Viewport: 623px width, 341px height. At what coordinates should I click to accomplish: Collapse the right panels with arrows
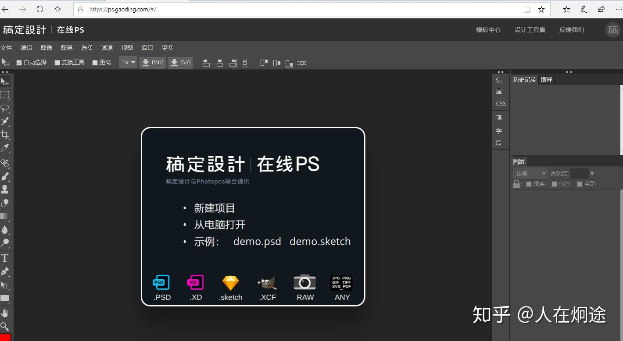[569, 72]
